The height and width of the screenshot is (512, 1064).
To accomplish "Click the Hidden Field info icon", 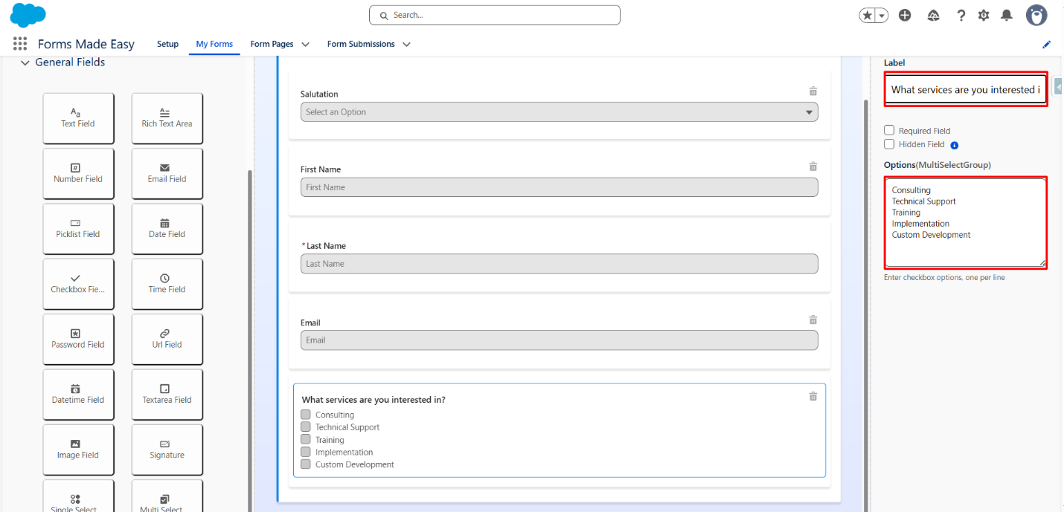I will point(954,145).
